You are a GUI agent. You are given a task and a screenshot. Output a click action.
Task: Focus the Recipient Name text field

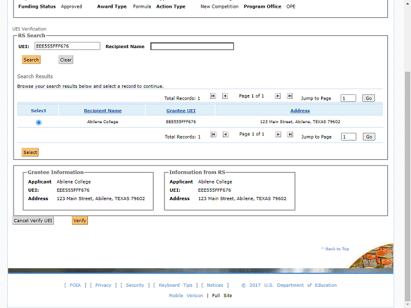coord(192,46)
